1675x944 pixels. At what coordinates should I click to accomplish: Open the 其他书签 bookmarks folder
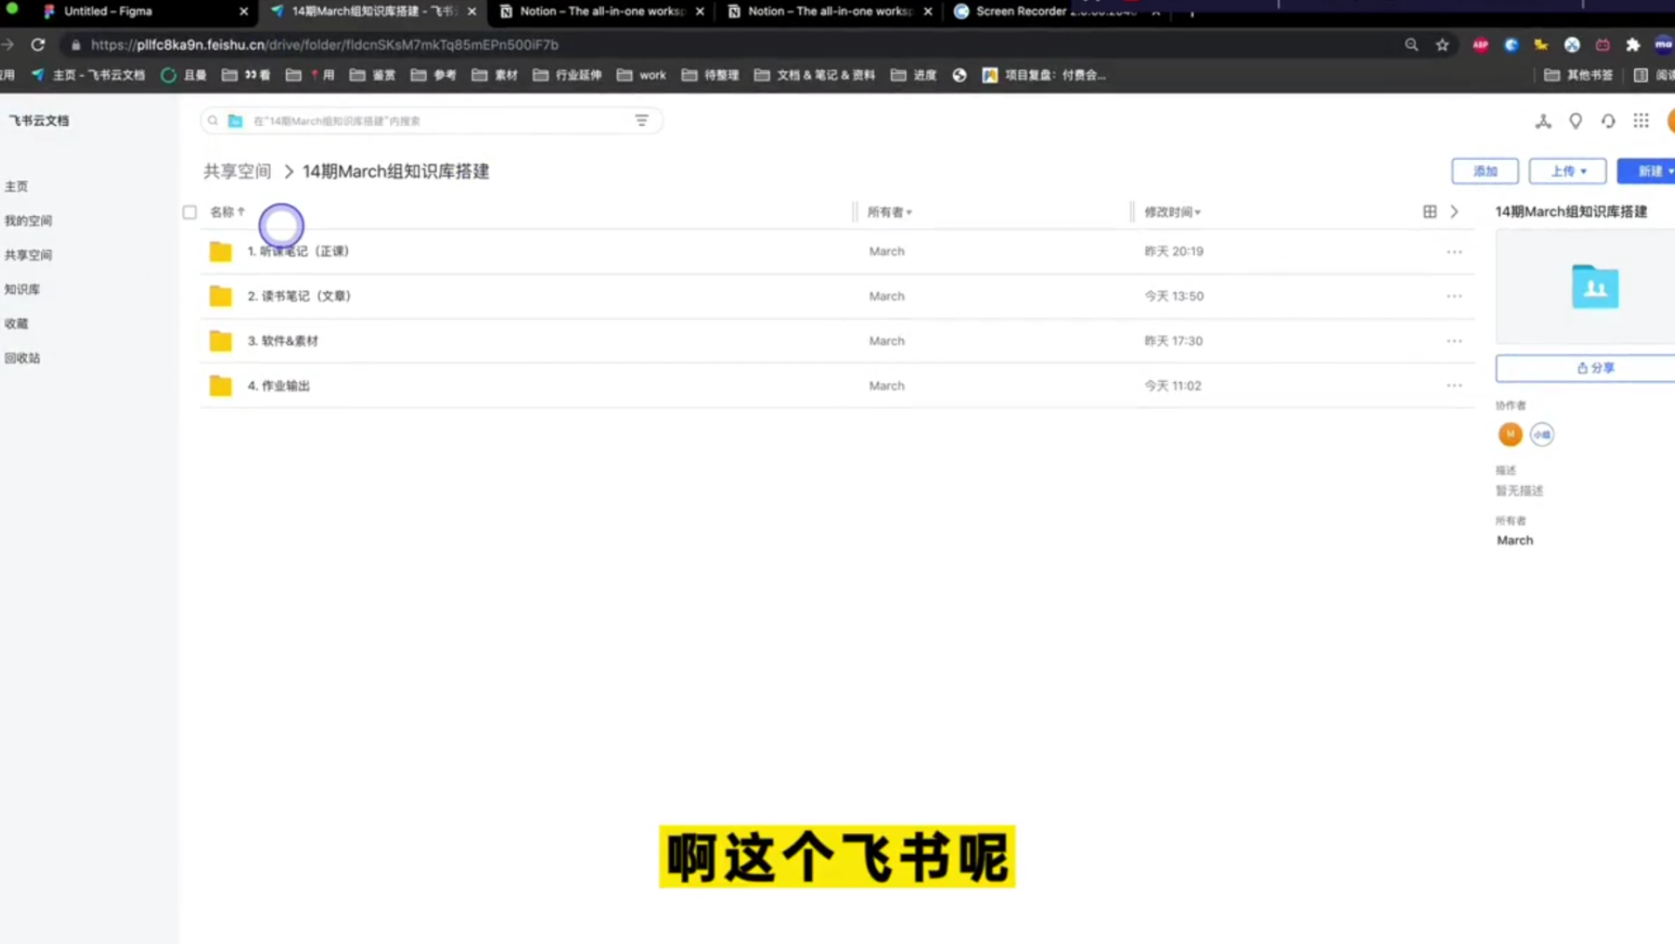[x=1579, y=75]
